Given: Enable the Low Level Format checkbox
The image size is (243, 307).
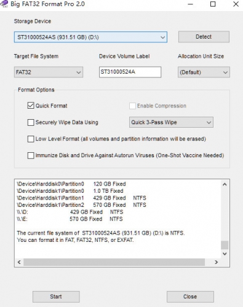Looking at the screenshot, I should (31, 139).
